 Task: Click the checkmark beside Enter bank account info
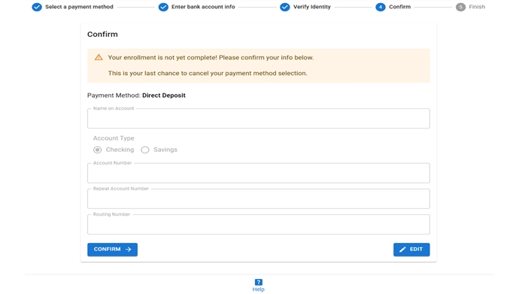(x=163, y=7)
